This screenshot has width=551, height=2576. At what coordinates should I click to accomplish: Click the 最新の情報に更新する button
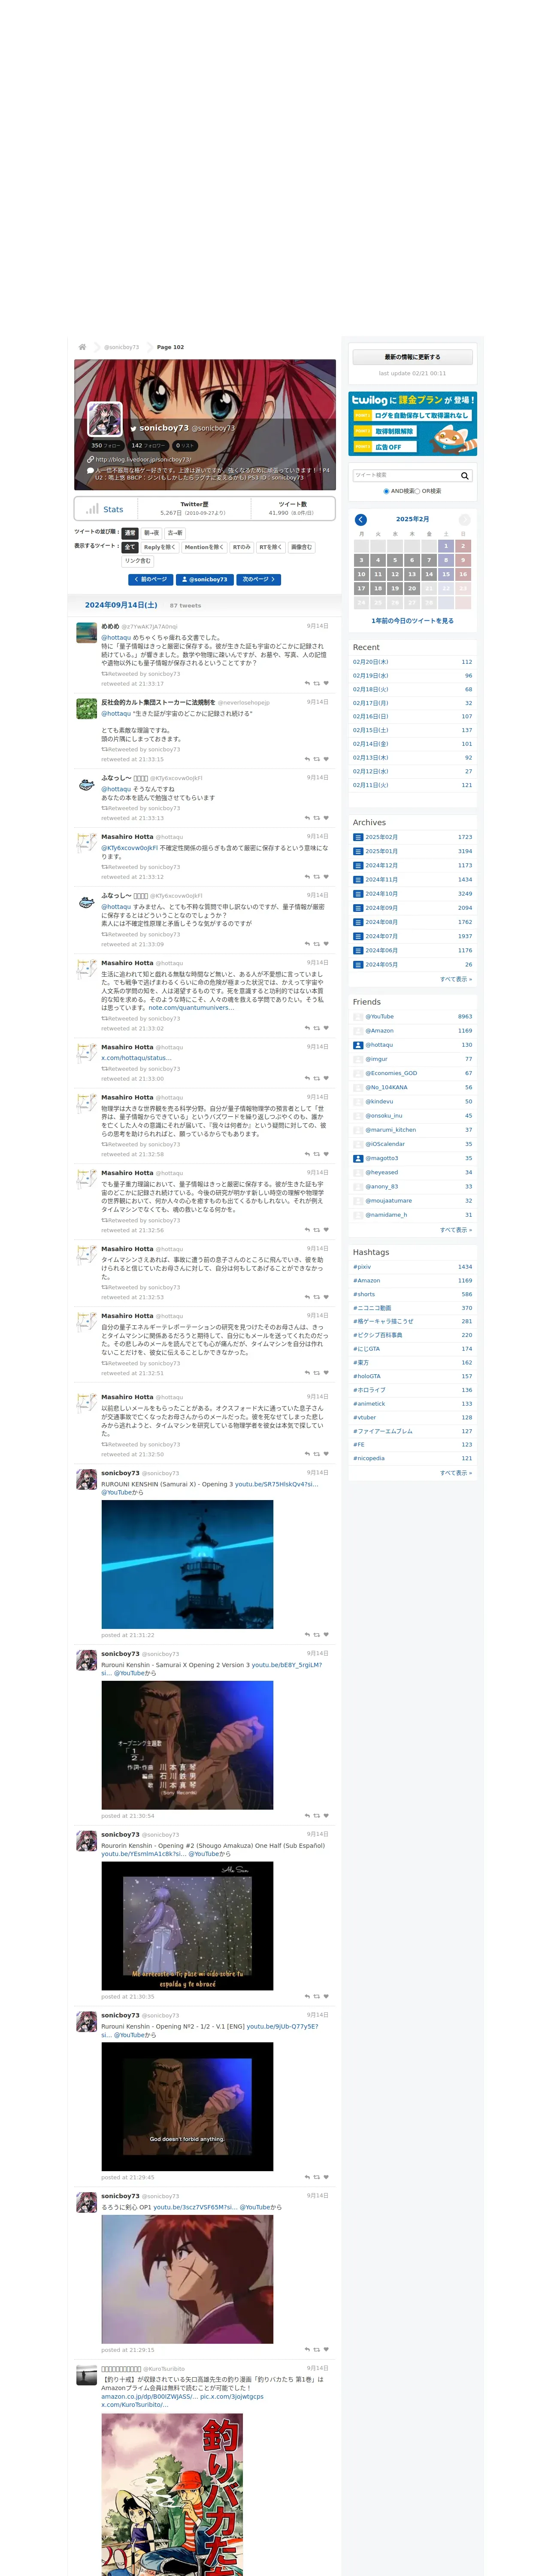click(x=412, y=357)
